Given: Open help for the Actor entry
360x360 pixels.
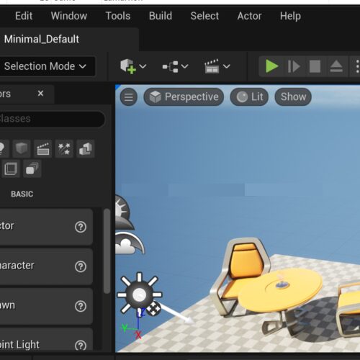Looking at the screenshot, I should tap(81, 227).
